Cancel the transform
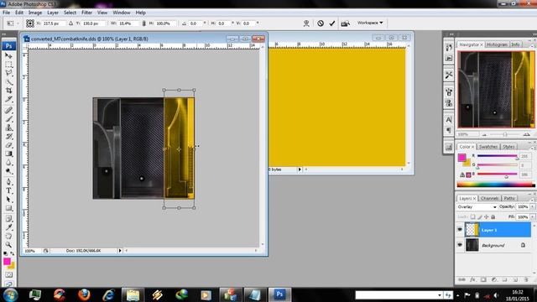Viewport: 537px width, 302px height. pos(321,23)
